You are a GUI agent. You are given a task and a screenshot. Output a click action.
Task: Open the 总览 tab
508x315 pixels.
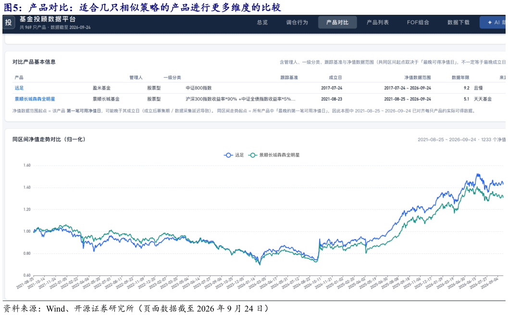(262, 22)
